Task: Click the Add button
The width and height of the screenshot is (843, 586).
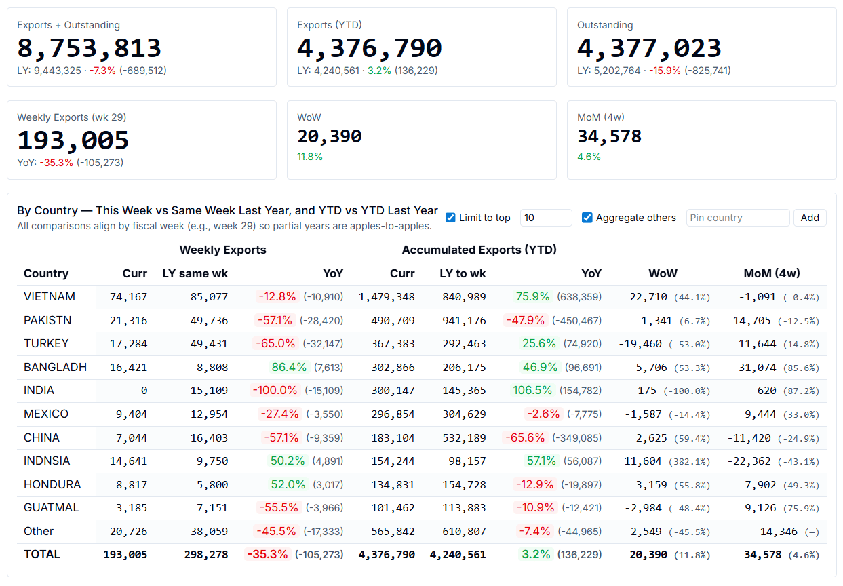Action: pyautogui.click(x=810, y=218)
